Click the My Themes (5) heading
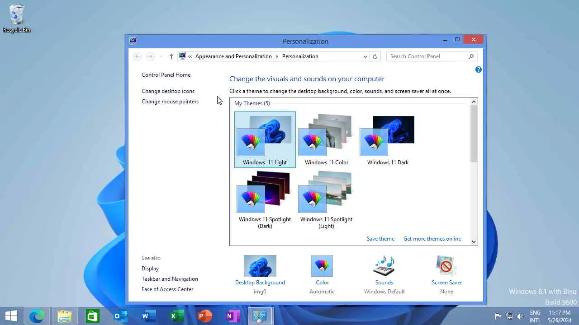The height and width of the screenshot is (325, 579). (252, 103)
